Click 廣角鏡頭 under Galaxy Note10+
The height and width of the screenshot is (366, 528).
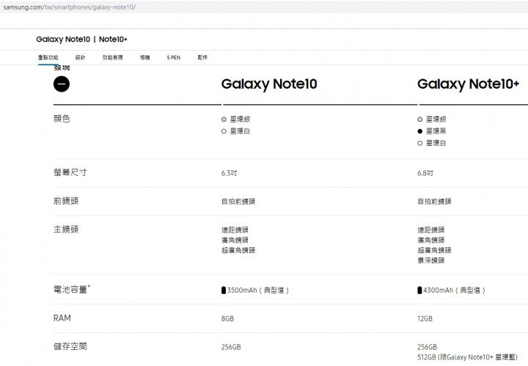pos(431,240)
